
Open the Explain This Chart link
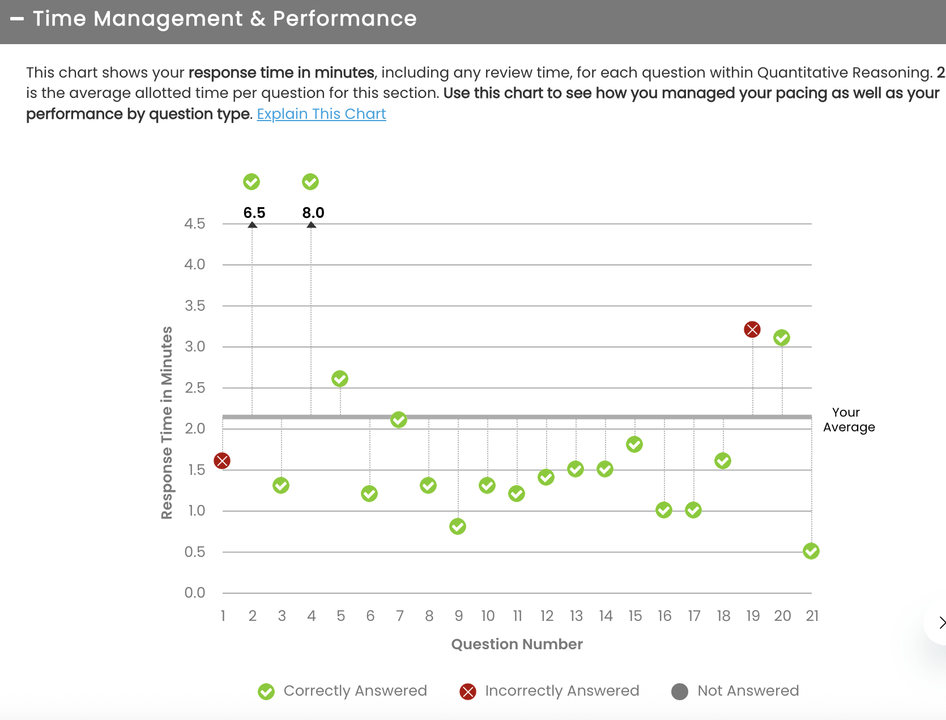point(321,114)
